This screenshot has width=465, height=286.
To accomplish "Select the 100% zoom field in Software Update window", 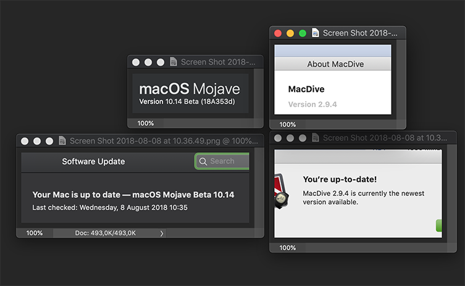I will [x=35, y=233].
